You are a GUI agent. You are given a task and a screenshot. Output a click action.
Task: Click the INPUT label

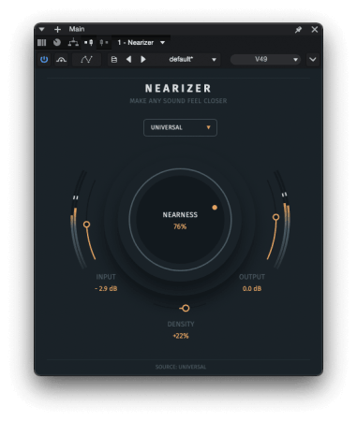click(x=106, y=277)
